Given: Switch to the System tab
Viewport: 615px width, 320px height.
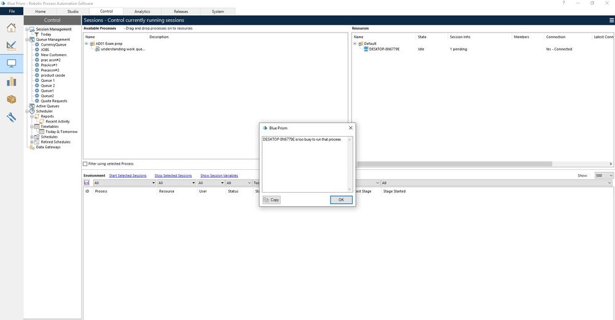Looking at the screenshot, I should click(218, 11).
